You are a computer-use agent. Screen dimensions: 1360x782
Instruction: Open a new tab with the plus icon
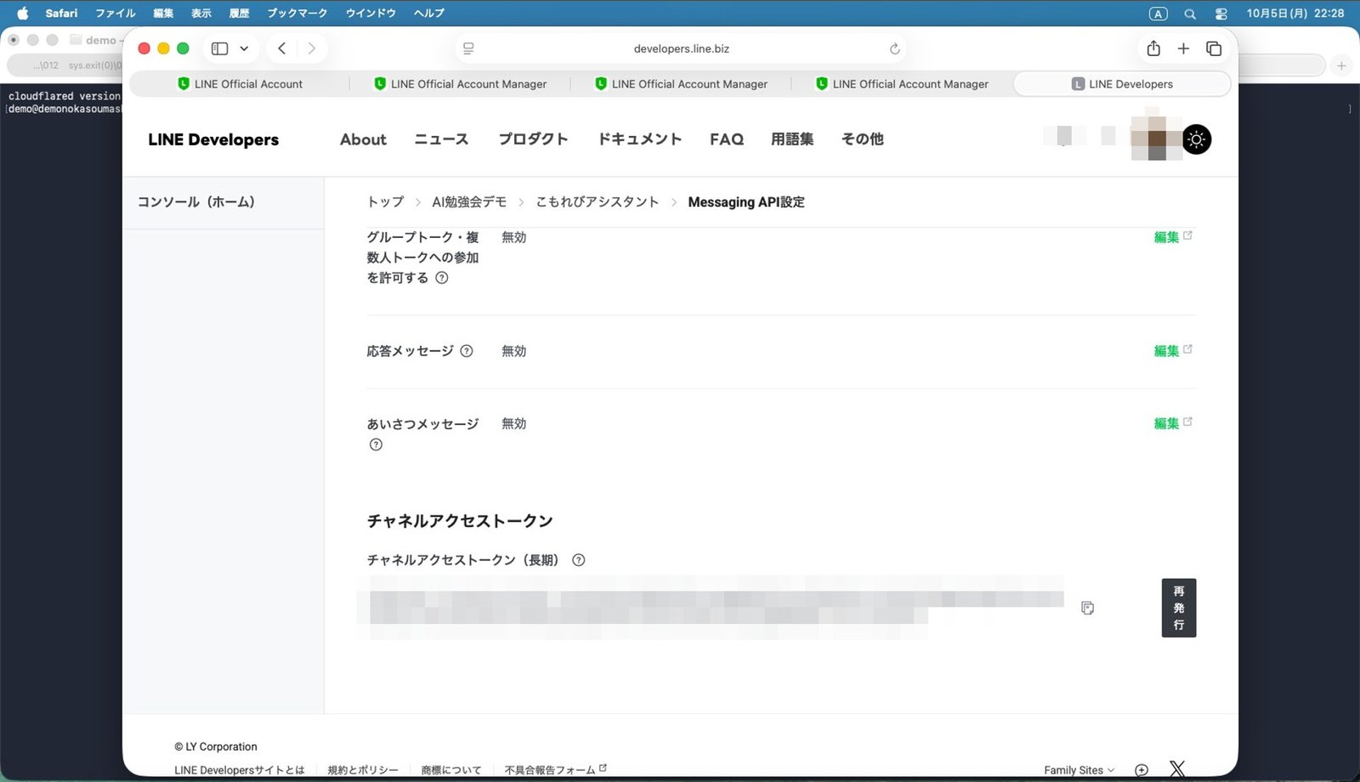pos(1183,48)
